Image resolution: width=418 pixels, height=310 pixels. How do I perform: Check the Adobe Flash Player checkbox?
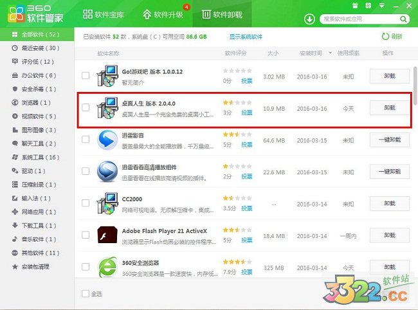(86, 235)
